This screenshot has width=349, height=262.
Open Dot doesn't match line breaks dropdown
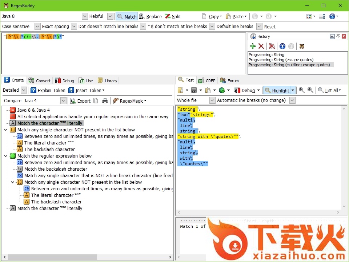143,27
